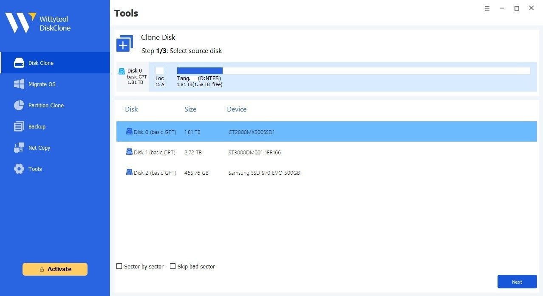
Task: Minimize the DiskClone window
Action: [x=502, y=8]
